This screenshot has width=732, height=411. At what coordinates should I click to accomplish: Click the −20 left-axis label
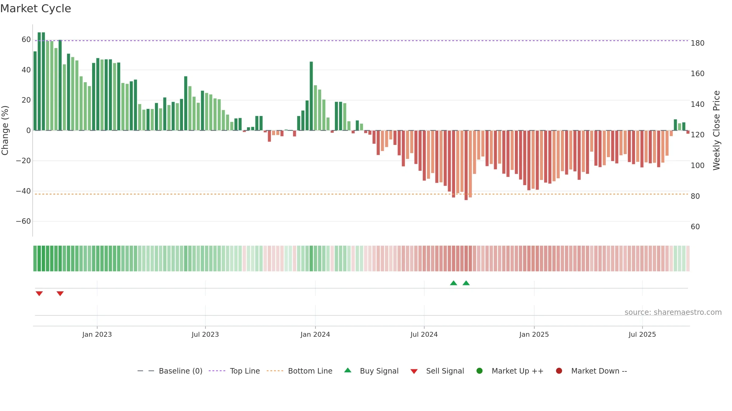(x=23, y=161)
